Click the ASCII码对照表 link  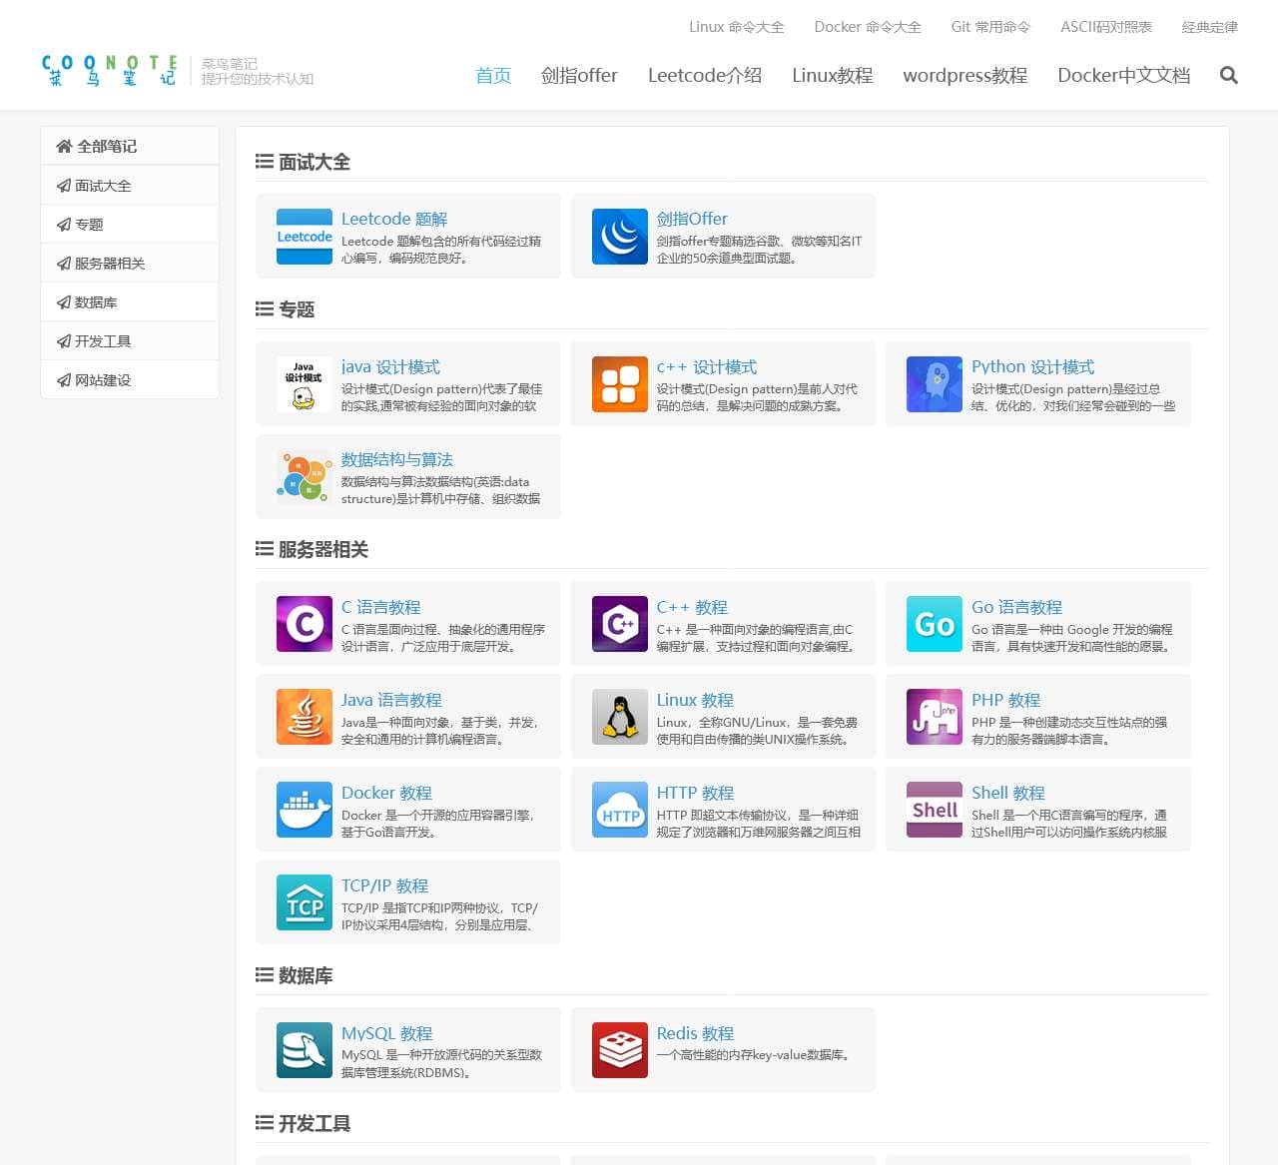(x=1106, y=27)
